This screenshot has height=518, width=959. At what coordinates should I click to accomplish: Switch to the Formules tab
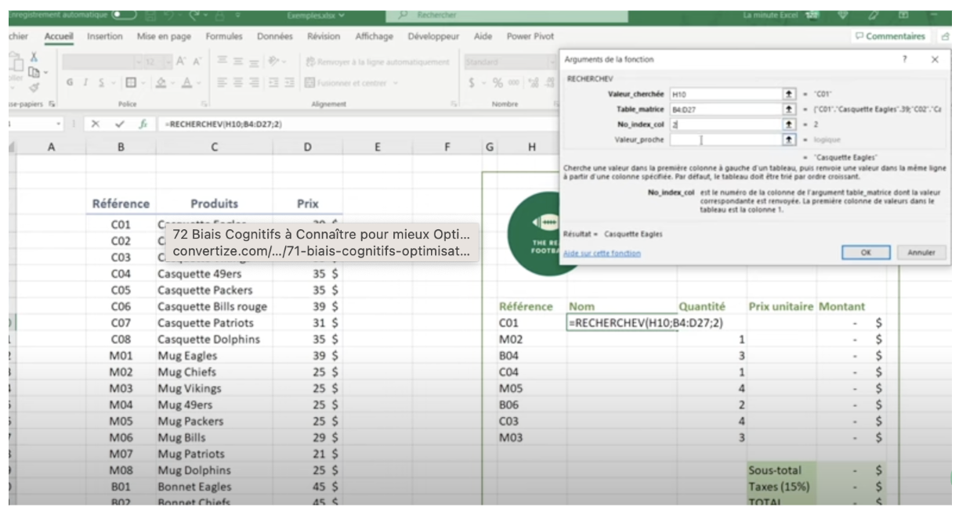tap(224, 36)
